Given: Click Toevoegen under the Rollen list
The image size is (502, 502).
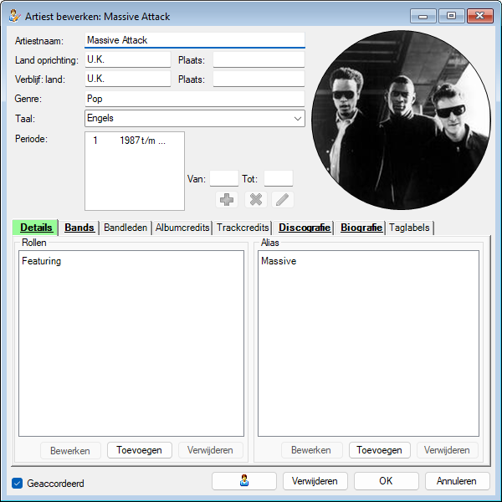Looking at the screenshot, I should 140,450.
